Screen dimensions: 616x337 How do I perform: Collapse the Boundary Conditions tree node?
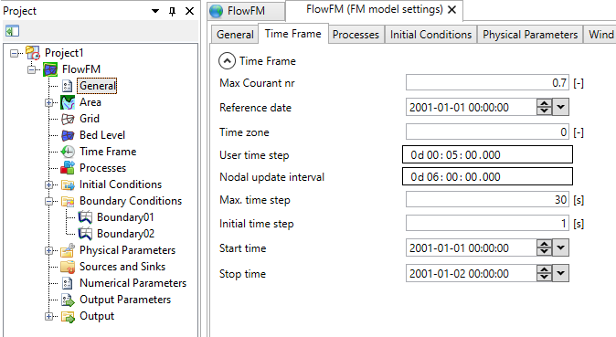coord(48,201)
